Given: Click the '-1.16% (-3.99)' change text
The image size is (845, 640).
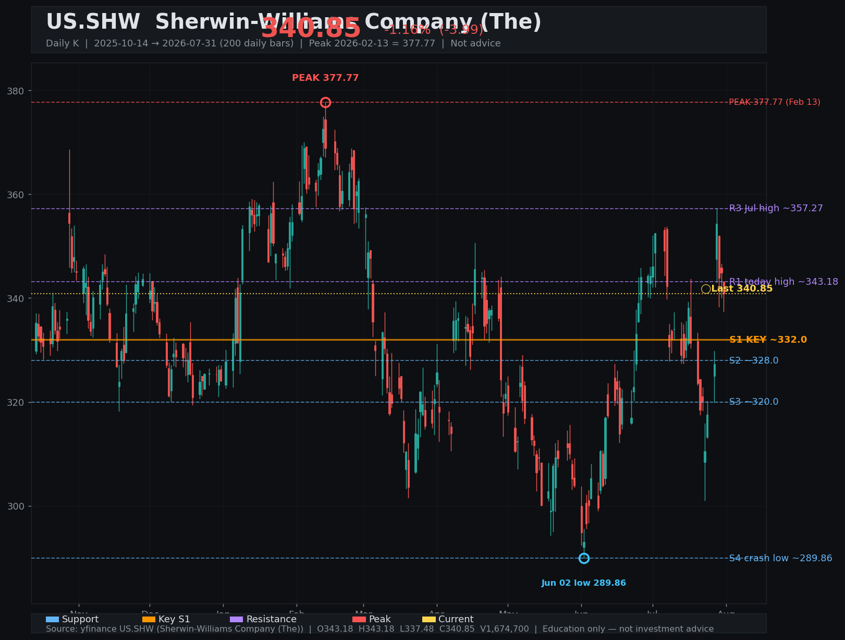Looking at the screenshot, I should click(434, 30).
